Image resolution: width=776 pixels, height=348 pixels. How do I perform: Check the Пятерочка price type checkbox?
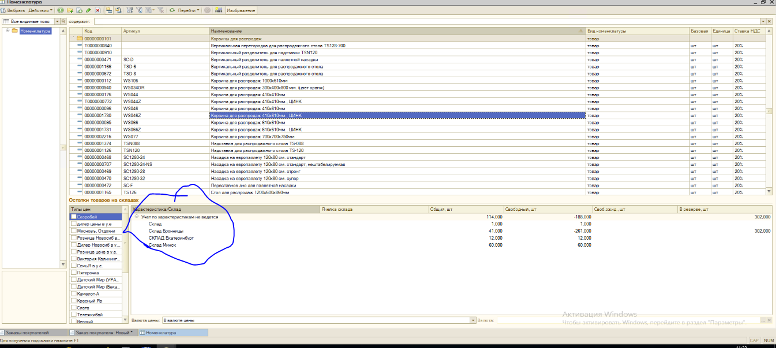point(73,273)
